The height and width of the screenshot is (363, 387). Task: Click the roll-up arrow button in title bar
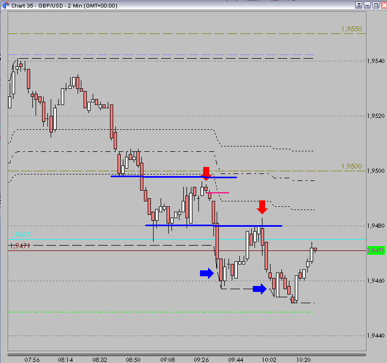click(358, 5)
